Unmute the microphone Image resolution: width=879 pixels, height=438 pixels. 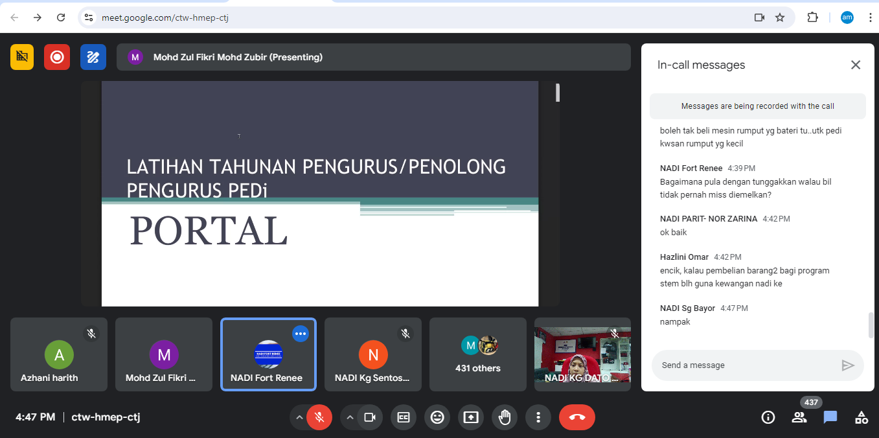[319, 417]
